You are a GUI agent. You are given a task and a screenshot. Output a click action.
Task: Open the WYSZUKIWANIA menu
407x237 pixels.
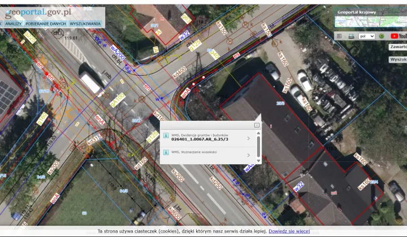pyautogui.click(x=85, y=24)
